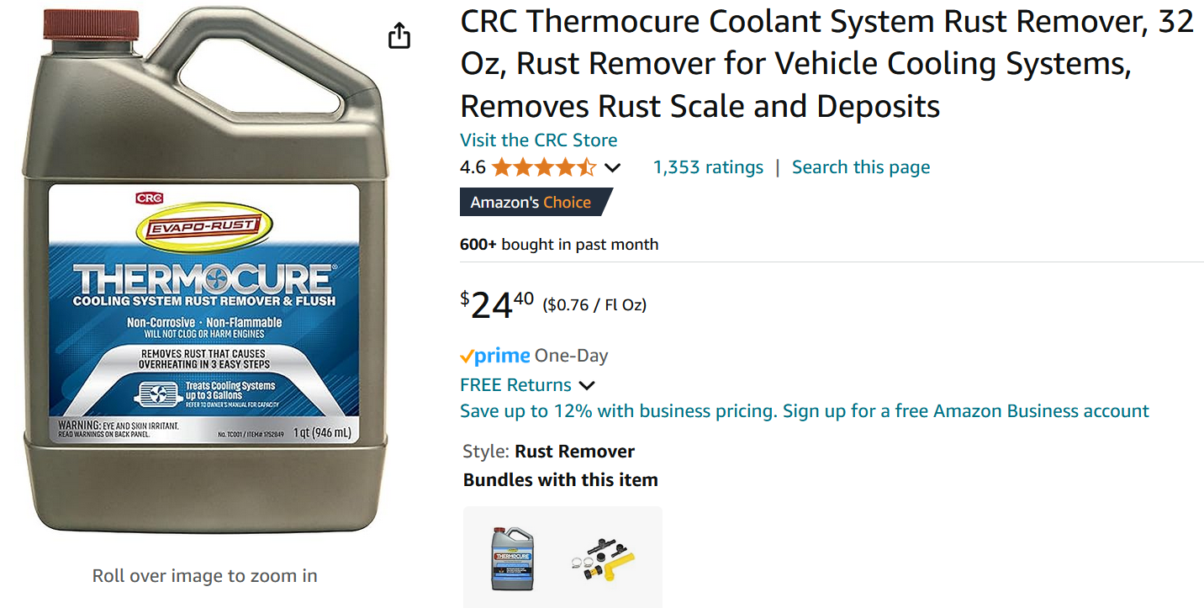Click the $24.40 price
Screen dimensions: 1204x608
pos(497,304)
